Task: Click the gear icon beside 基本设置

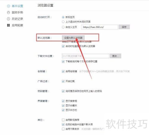Action: coord(8,6)
